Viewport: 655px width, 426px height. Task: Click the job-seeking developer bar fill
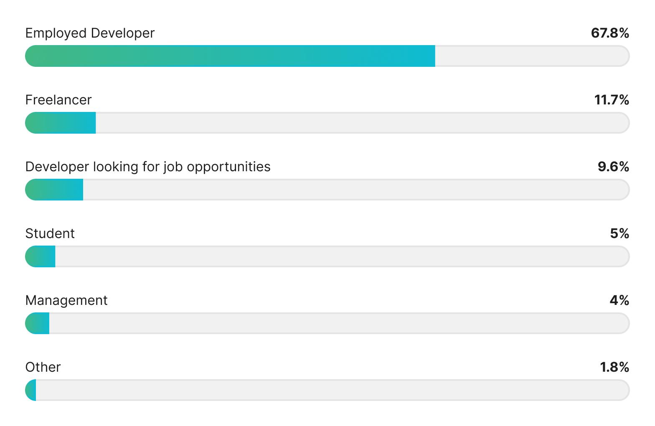tap(54, 190)
